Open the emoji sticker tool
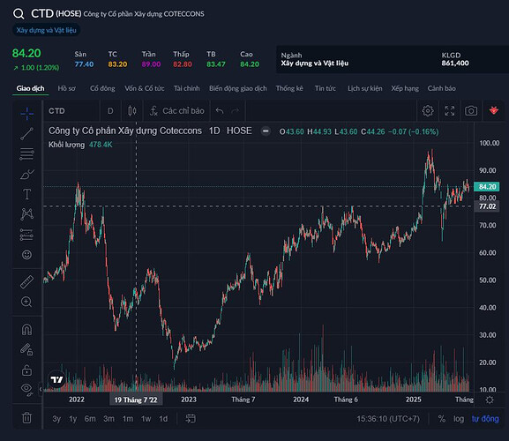 click(26, 255)
